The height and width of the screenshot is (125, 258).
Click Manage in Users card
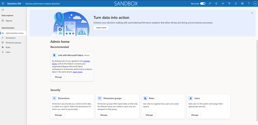[195, 115]
